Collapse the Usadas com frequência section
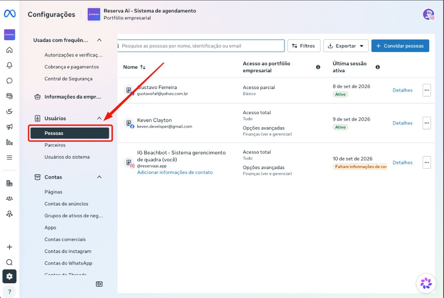Viewport: 444px width, 298px height. pos(99,40)
